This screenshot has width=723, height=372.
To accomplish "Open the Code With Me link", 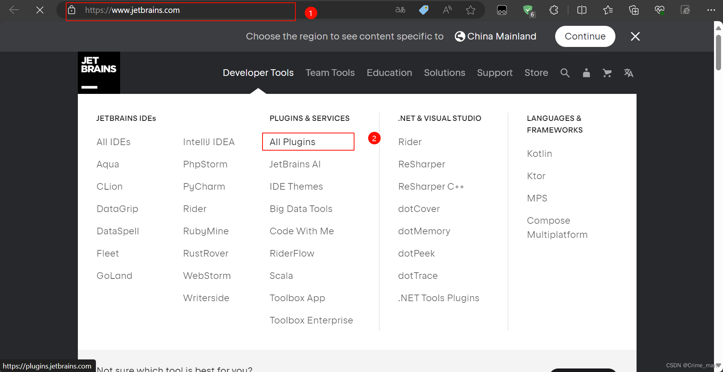I will coord(302,231).
